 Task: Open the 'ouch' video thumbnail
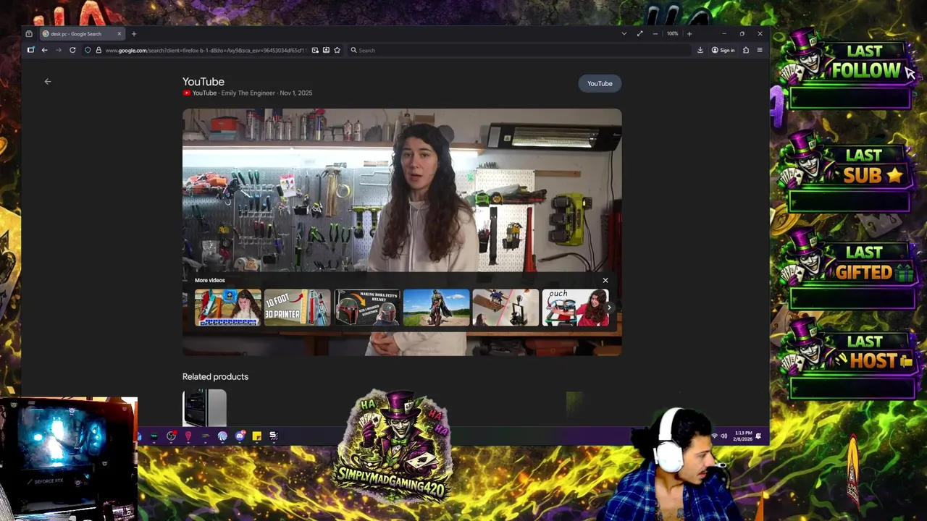click(576, 308)
